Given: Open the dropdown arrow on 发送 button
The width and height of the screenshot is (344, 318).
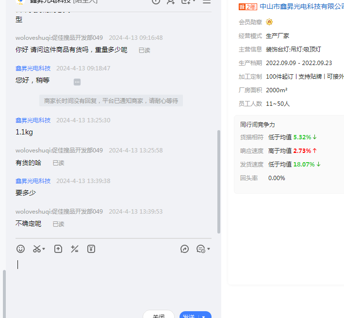Looking at the screenshot, I should click(x=204, y=316).
